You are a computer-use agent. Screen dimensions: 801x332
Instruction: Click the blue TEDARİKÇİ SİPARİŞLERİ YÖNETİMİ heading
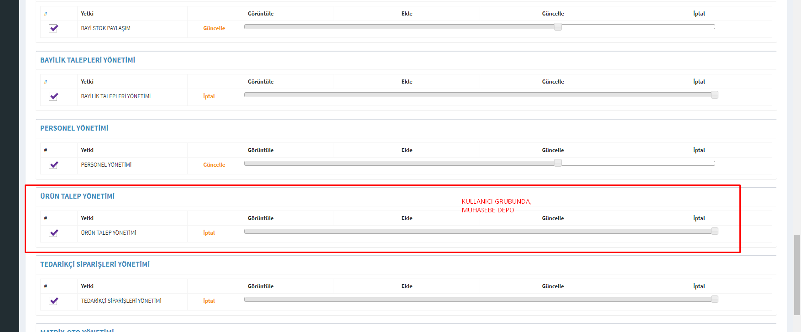coord(95,264)
